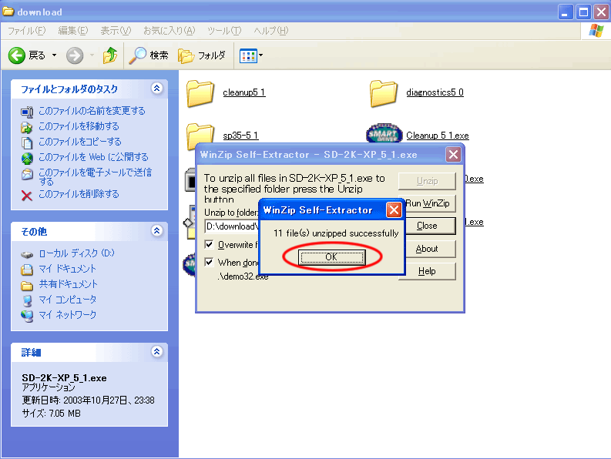Click OK in the unzipped successfully dialog
611x459 pixels.
331,257
